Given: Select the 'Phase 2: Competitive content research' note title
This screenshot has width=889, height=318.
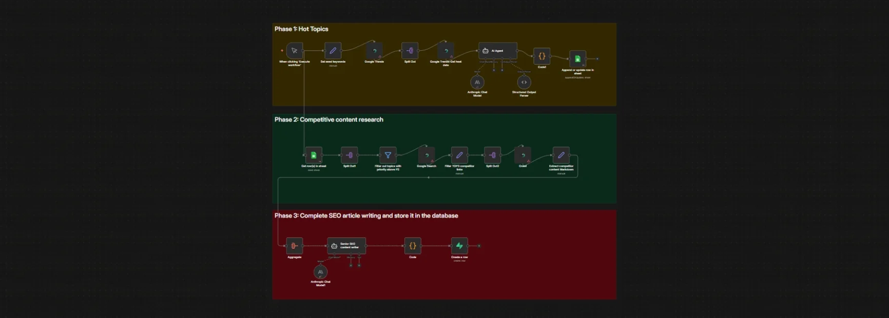Looking at the screenshot, I should point(329,120).
